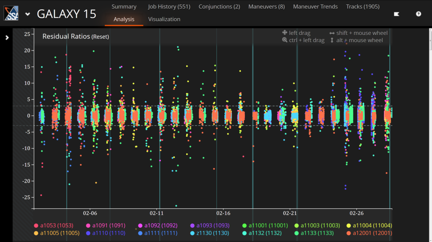Toggle the a11003 (11003) legend series
The image size is (432, 242).
pyautogui.click(x=317, y=226)
